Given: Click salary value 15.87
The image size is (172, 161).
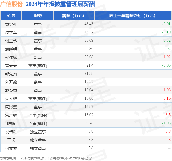Looking at the screenshot, I should [89, 107].
